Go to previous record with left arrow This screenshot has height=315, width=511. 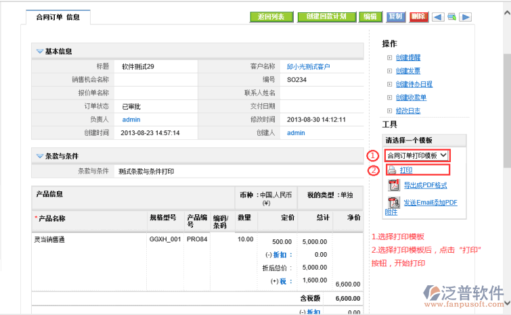pyautogui.click(x=438, y=17)
